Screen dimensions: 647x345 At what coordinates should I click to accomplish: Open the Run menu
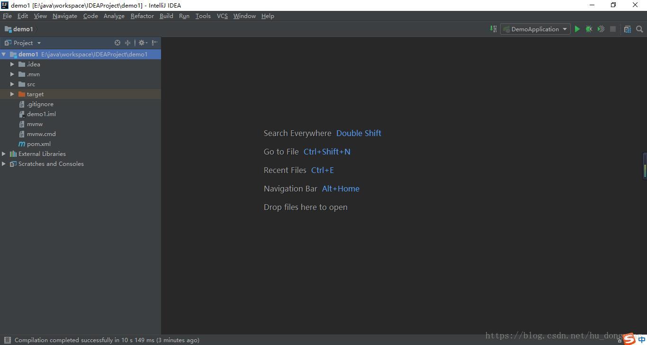pos(184,16)
